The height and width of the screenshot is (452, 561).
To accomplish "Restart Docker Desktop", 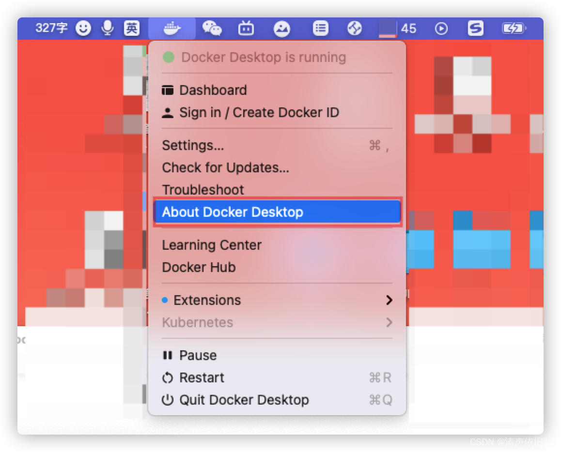I will click(x=277, y=377).
